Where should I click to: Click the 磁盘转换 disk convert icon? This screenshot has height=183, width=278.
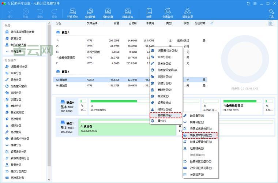pos(127,14)
